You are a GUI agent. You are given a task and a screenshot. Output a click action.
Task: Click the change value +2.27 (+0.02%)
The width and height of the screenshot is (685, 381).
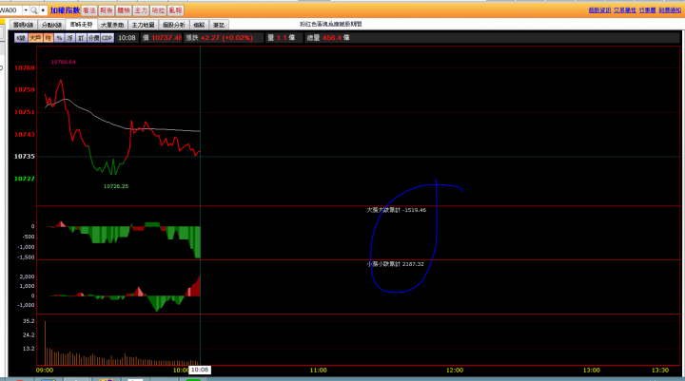226,38
